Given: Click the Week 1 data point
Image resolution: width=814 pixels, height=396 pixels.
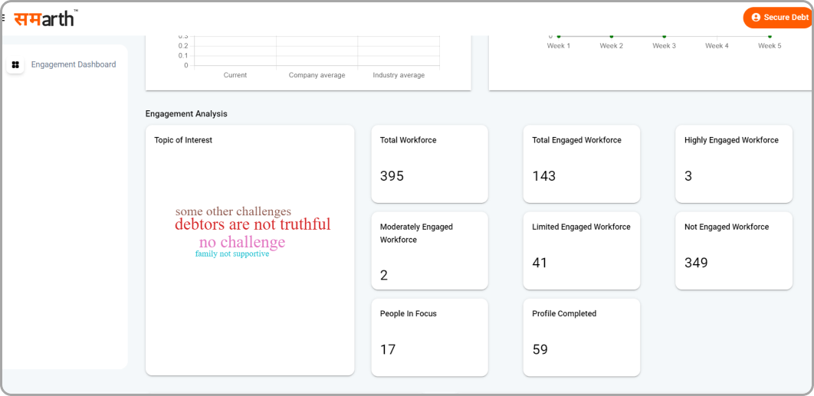Looking at the screenshot, I should (558, 36).
